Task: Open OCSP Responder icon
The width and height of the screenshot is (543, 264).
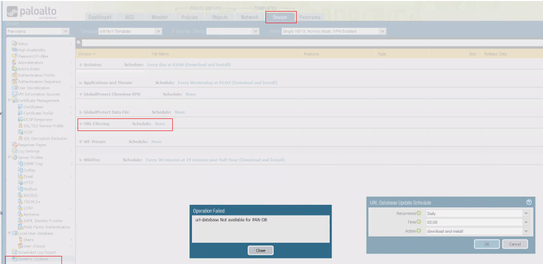Action: (x=20, y=119)
